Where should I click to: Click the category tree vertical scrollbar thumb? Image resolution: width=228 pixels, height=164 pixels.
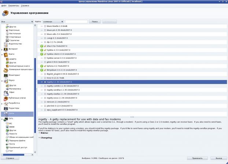click(35, 95)
